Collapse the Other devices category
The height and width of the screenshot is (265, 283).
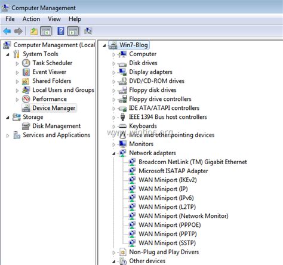pyautogui.click(x=114, y=261)
